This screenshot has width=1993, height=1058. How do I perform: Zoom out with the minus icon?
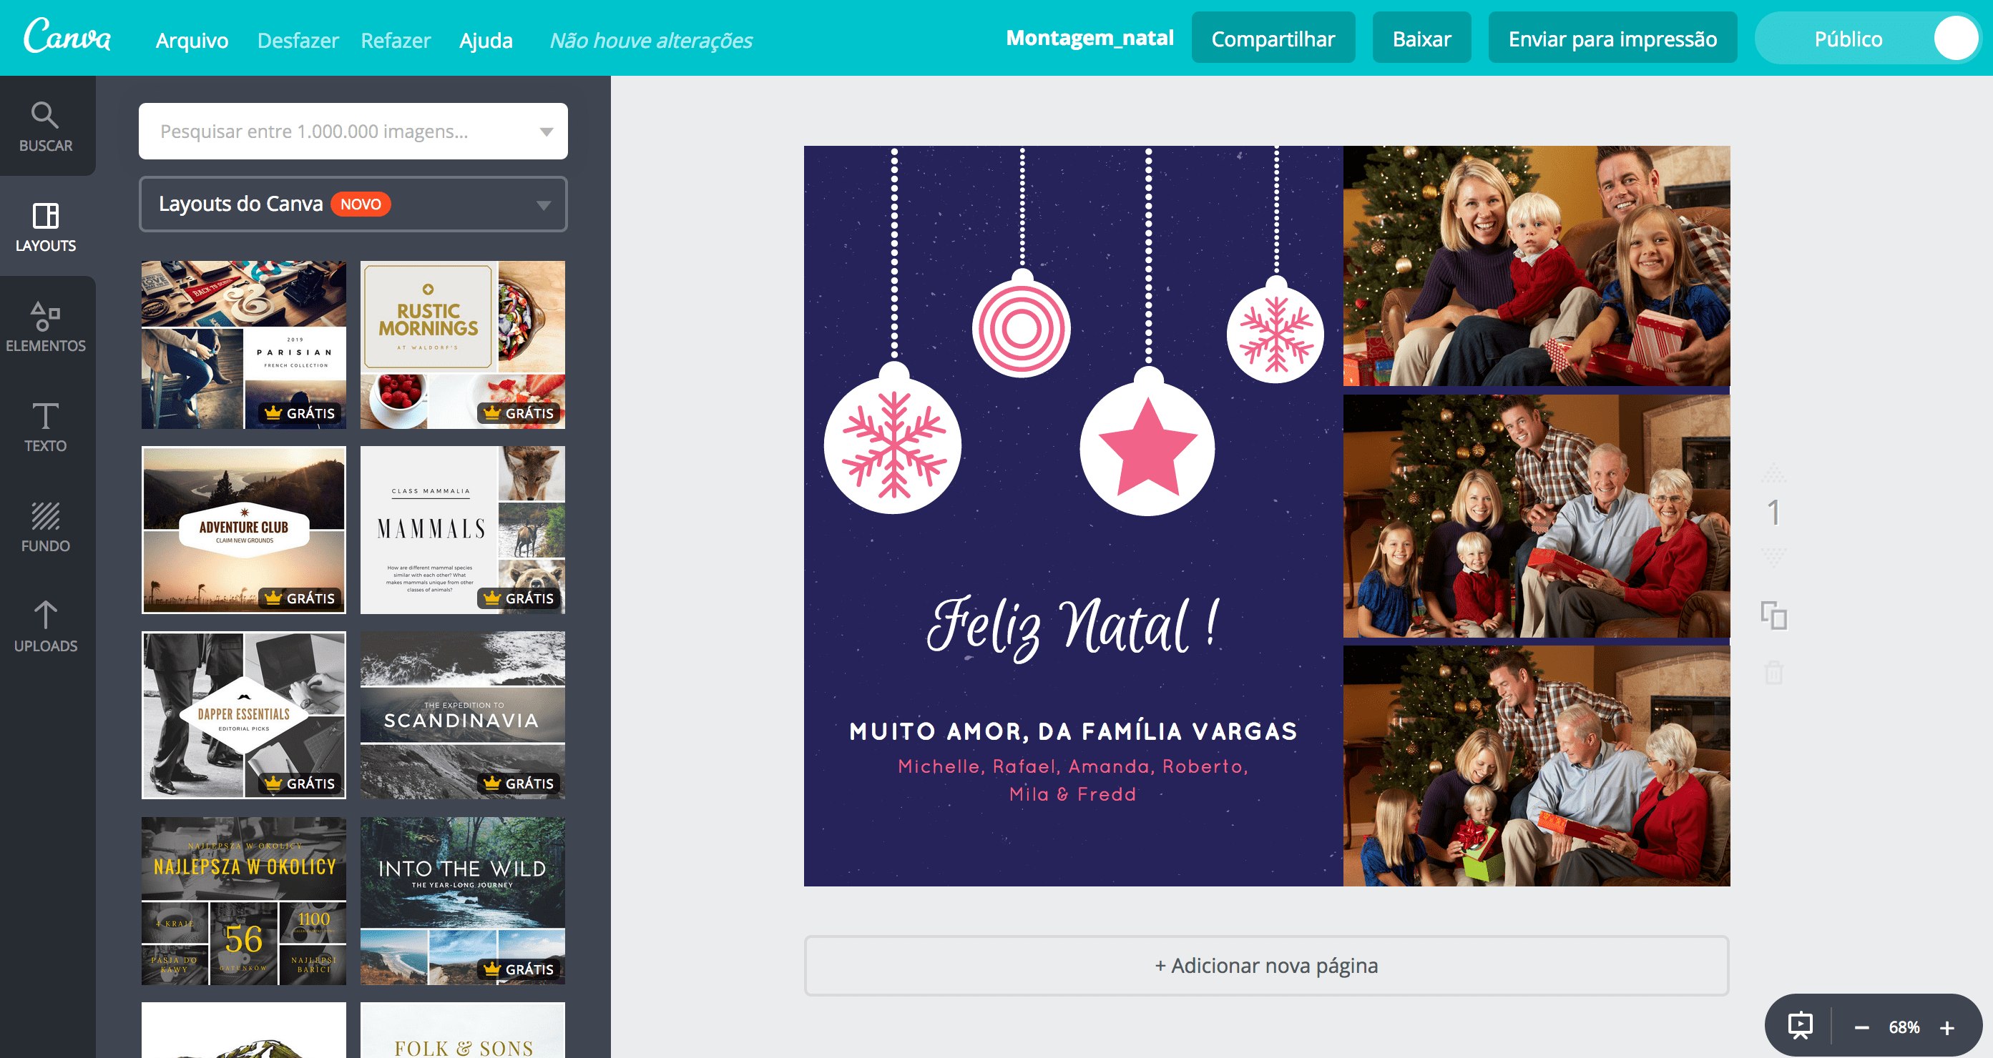coord(1861,1027)
